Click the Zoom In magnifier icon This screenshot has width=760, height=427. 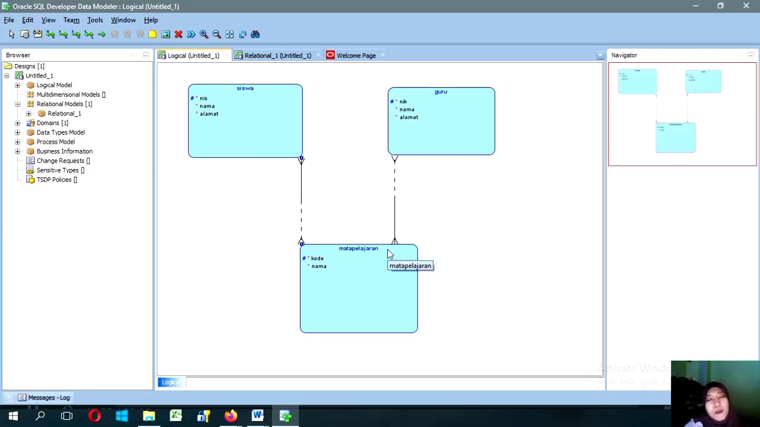click(x=204, y=34)
